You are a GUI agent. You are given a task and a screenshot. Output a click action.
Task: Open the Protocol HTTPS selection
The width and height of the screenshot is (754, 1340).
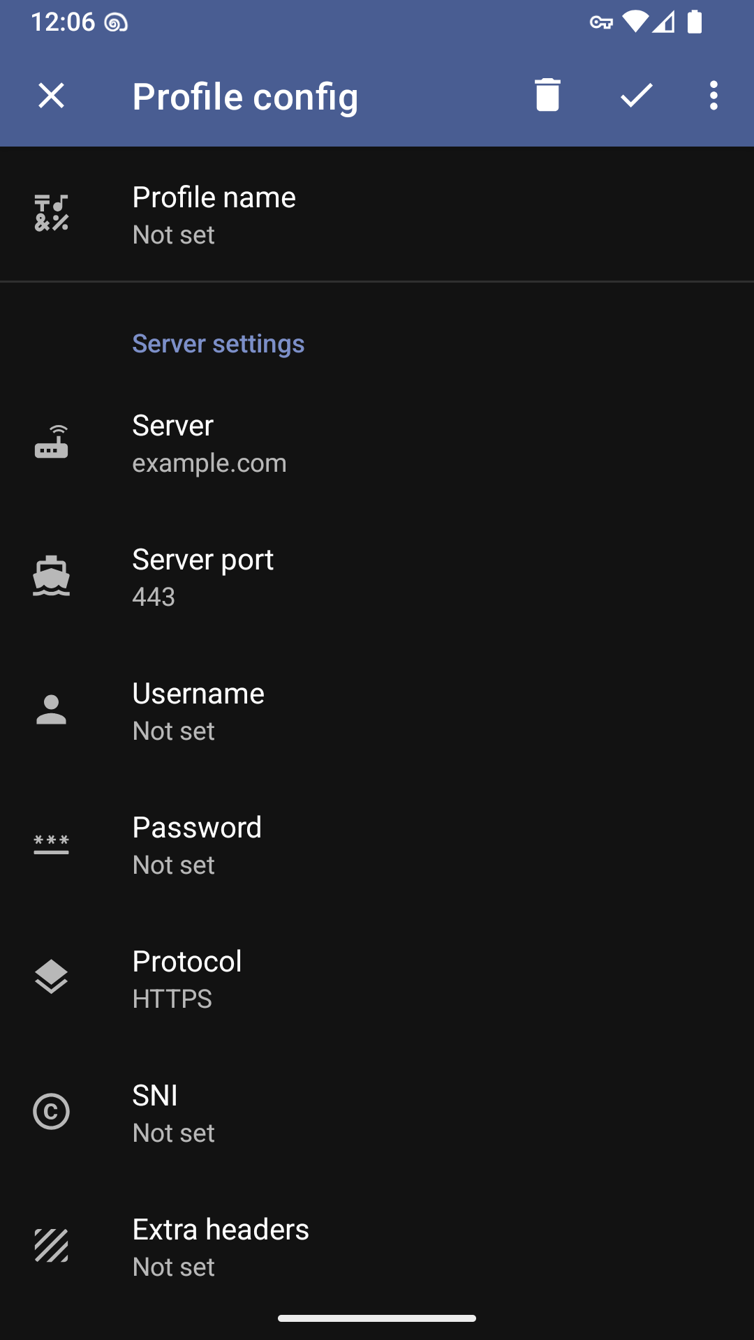tap(377, 978)
